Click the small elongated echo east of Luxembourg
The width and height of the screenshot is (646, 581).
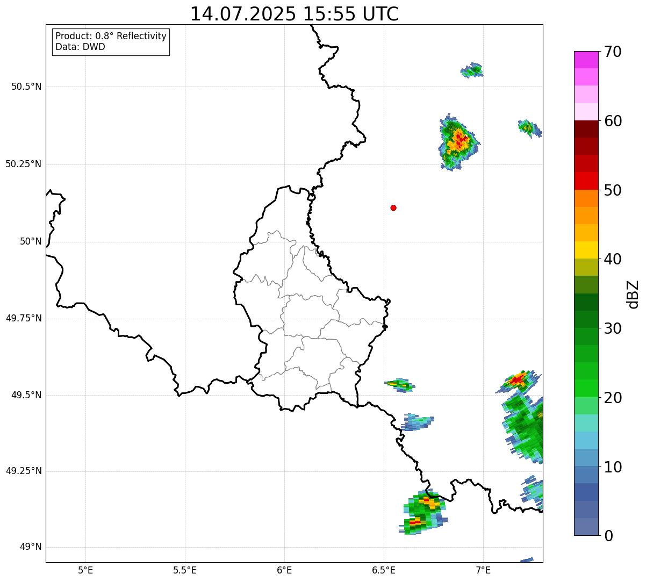point(400,384)
